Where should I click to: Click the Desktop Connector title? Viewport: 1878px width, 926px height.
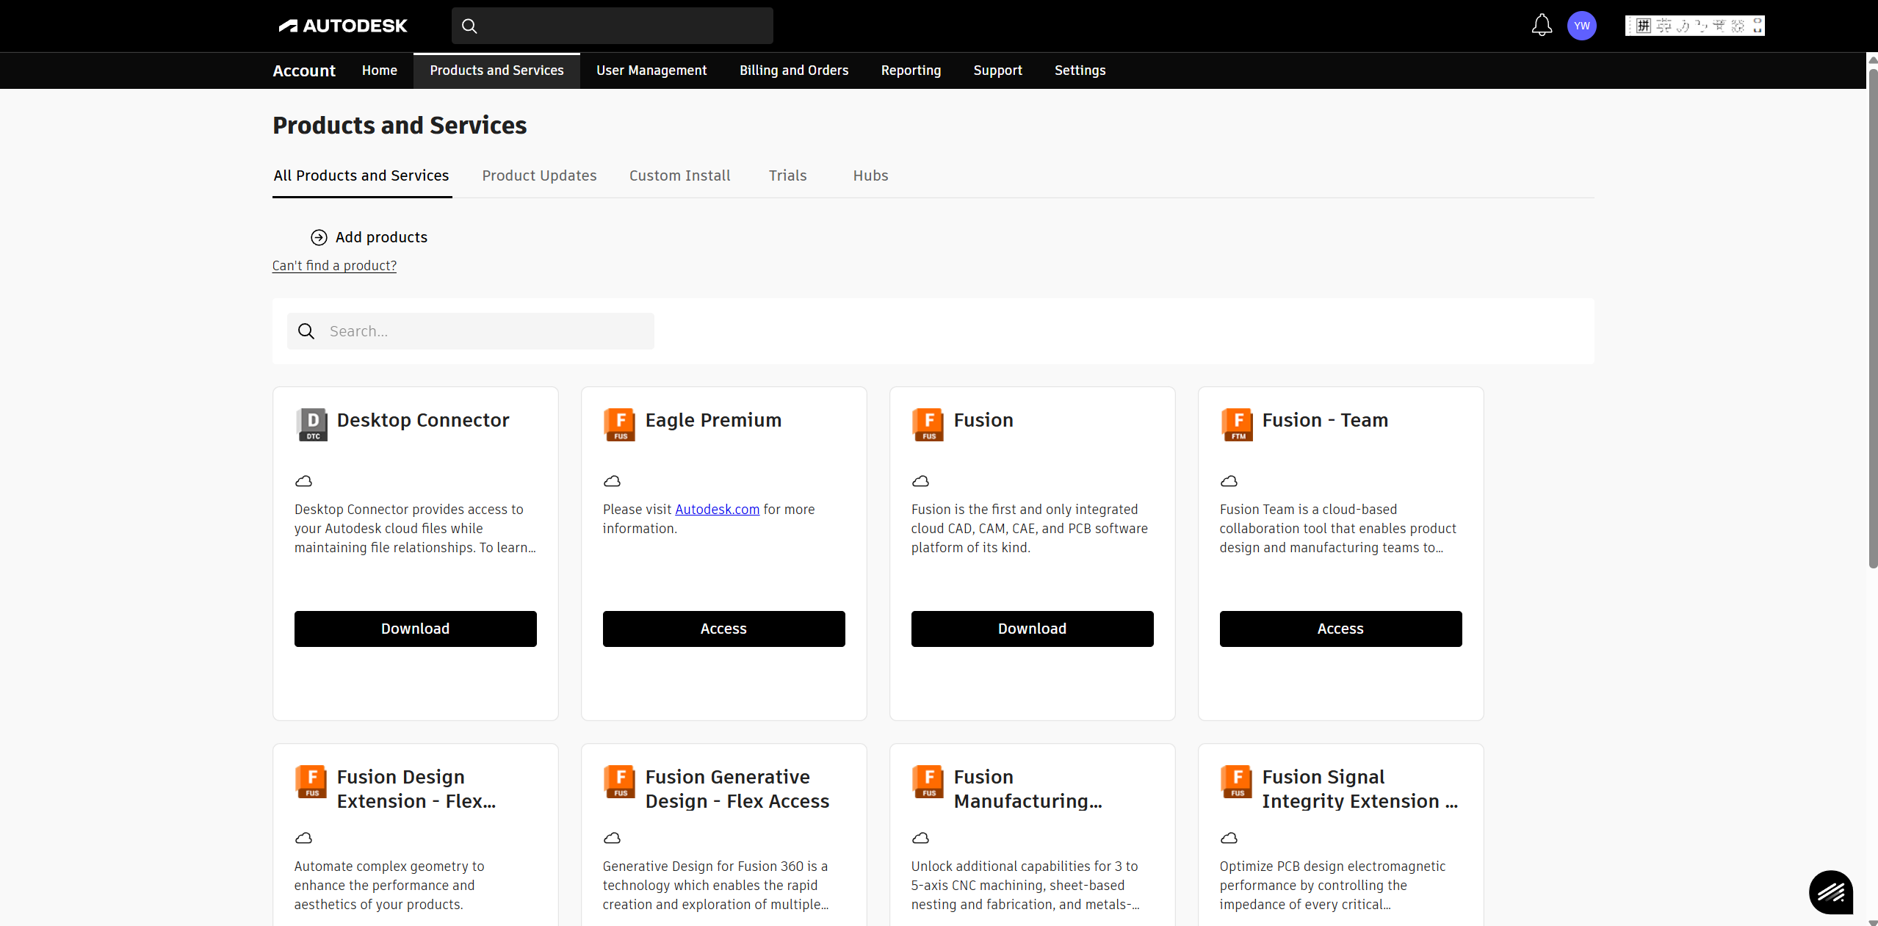tap(423, 420)
